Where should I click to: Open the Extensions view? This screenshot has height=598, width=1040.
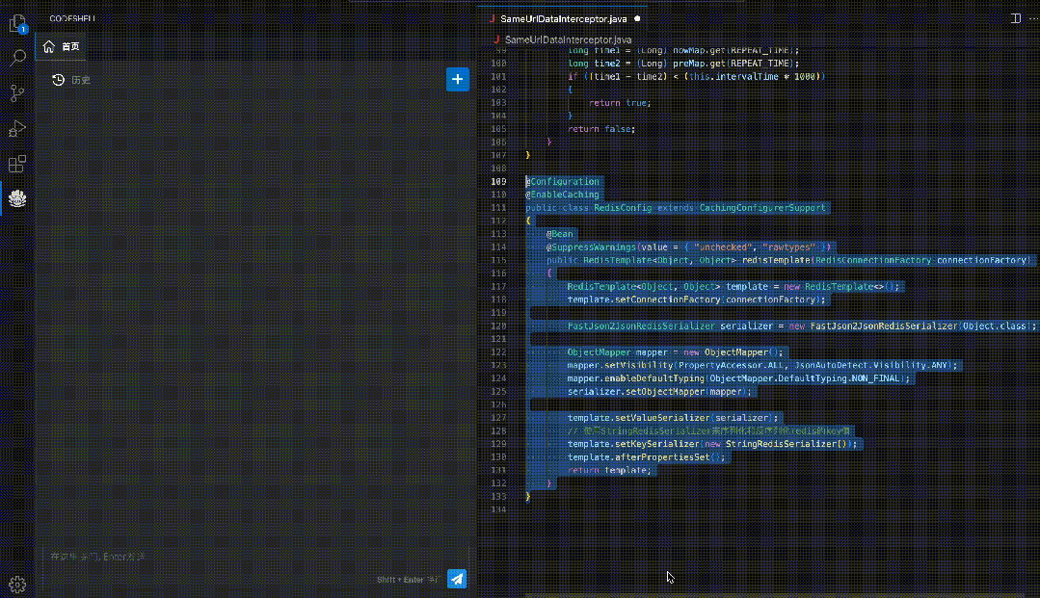(18, 163)
